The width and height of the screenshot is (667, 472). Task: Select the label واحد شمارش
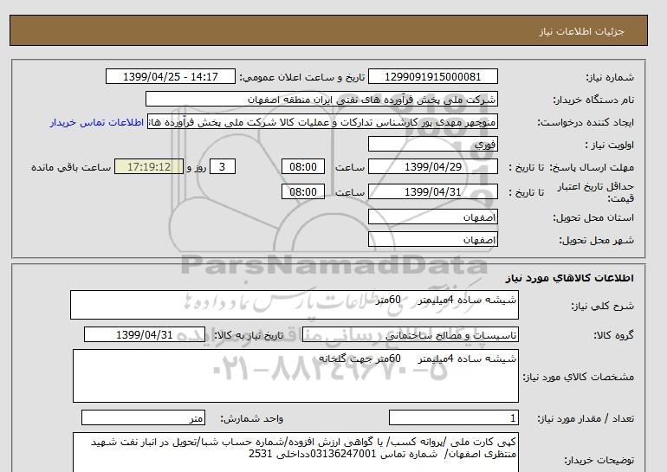coord(251,418)
